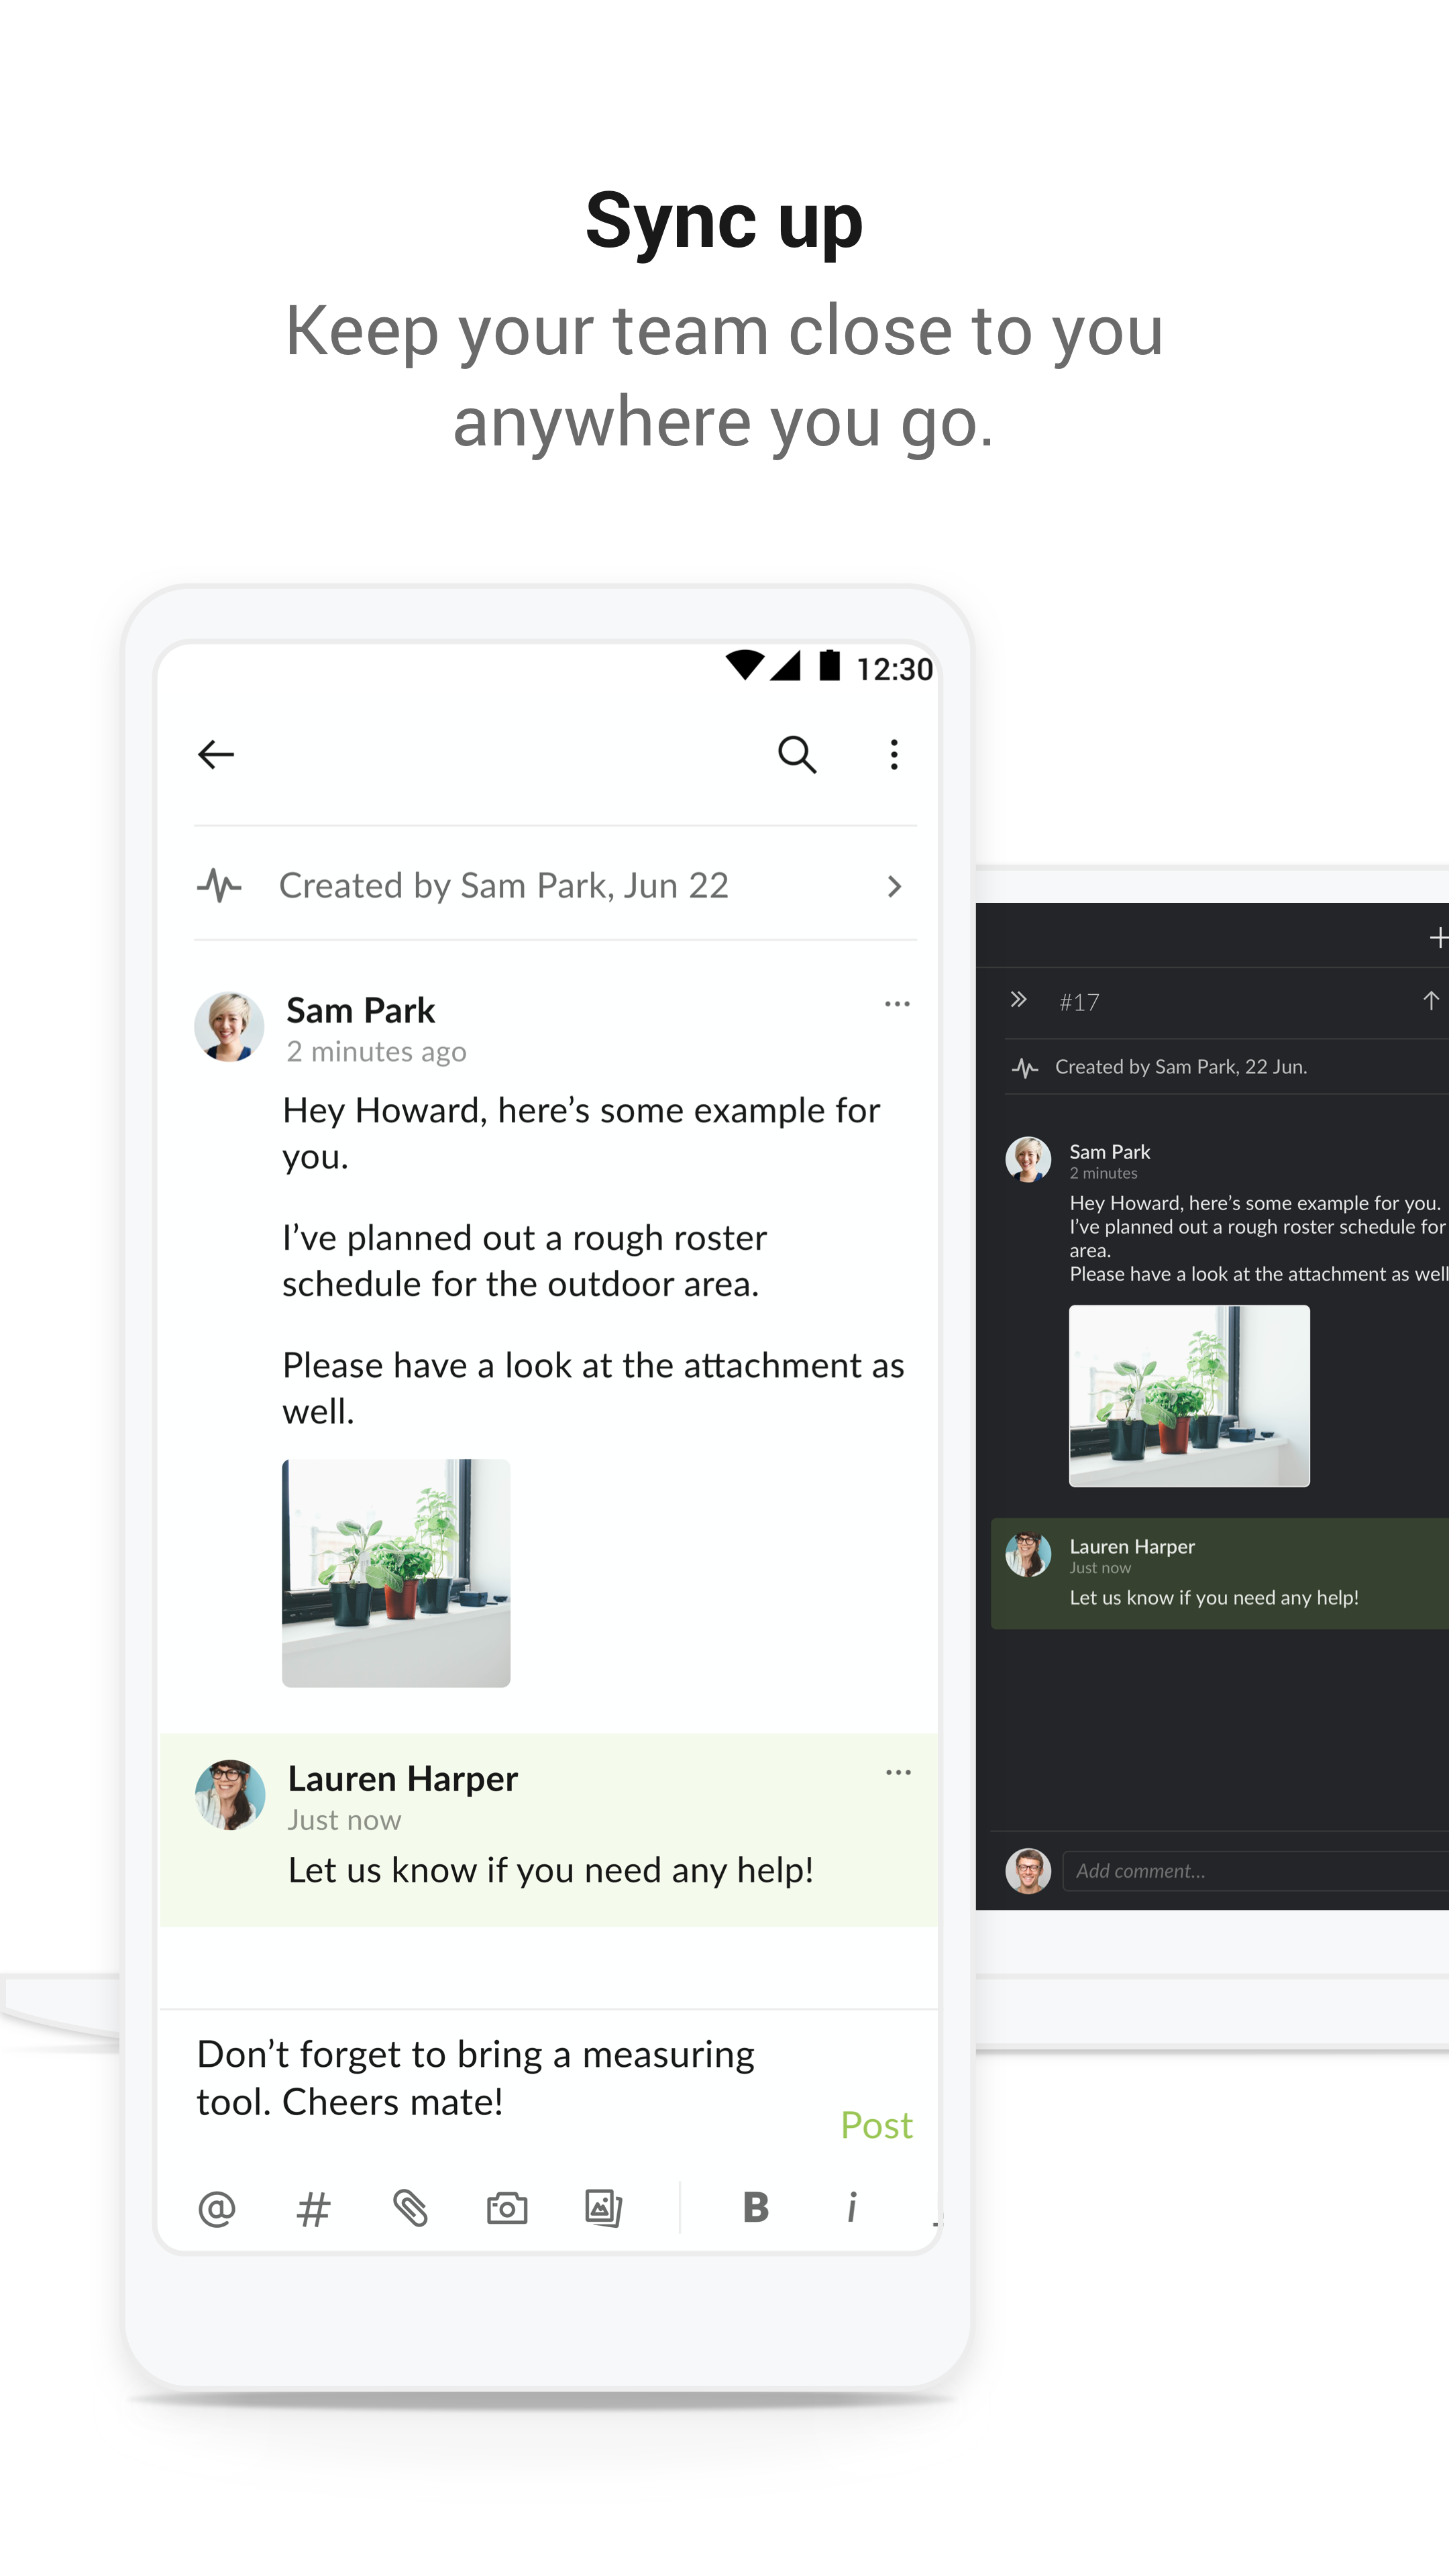The height and width of the screenshot is (2576, 1449).
Task: Insert a hashtag reference icon
Action: tap(314, 2208)
